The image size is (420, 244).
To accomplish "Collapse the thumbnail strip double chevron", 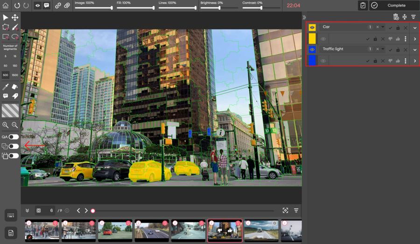I will (x=28, y=210).
